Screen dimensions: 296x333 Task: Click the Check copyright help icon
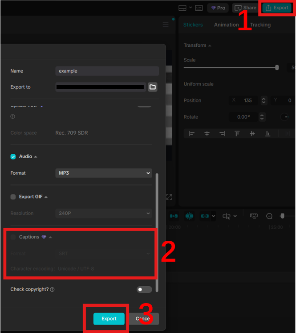coord(52,289)
